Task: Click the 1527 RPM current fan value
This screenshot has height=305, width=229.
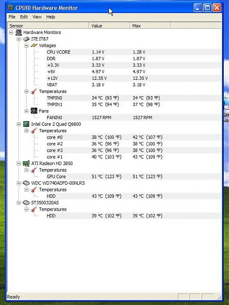Action: click(102, 118)
